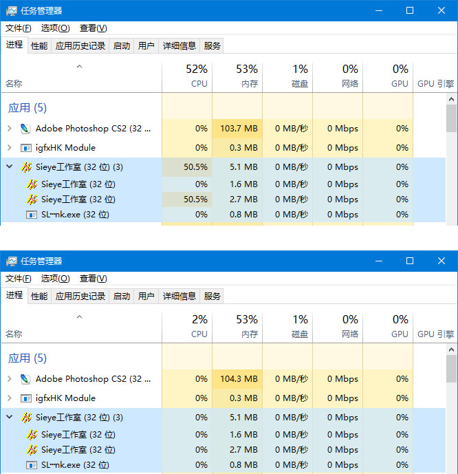Viewport: 458px width, 474px height.
Task: Click SL...nk.exe process icon in upper window
Action: (x=32, y=215)
